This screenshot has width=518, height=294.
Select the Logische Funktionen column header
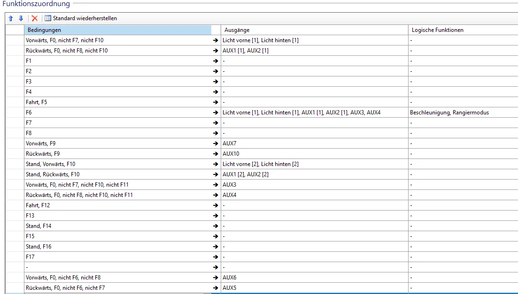463,30
